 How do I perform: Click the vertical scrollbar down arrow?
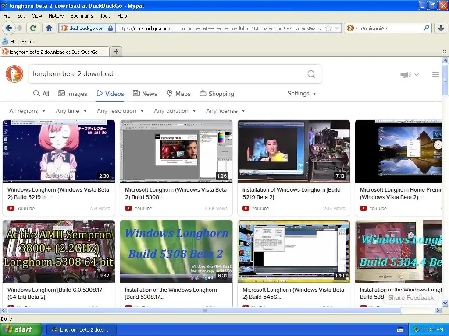click(x=445, y=303)
